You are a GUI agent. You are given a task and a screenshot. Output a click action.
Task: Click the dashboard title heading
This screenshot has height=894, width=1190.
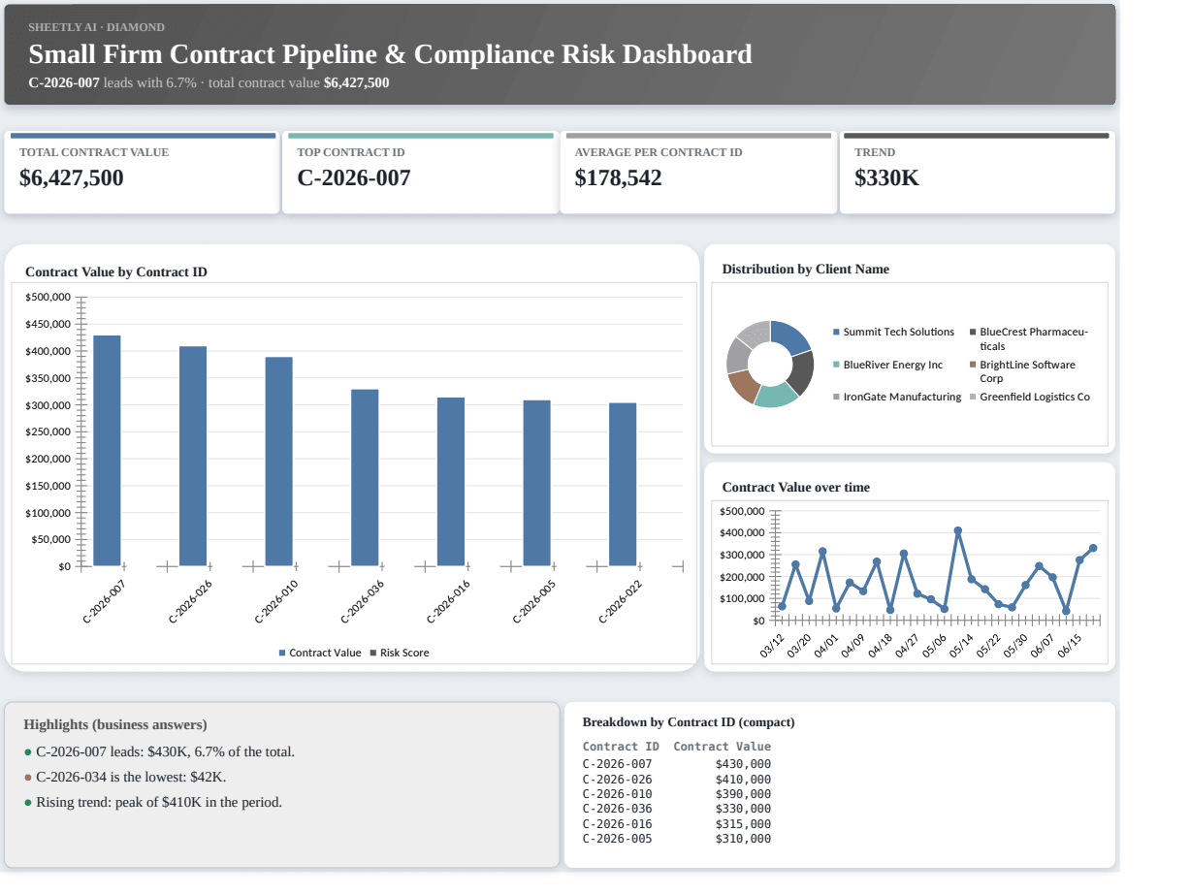390,53
